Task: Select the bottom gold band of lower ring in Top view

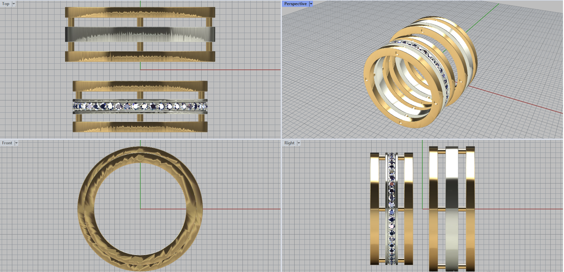Action: (140, 127)
